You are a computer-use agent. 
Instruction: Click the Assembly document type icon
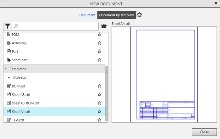click(9, 43)
